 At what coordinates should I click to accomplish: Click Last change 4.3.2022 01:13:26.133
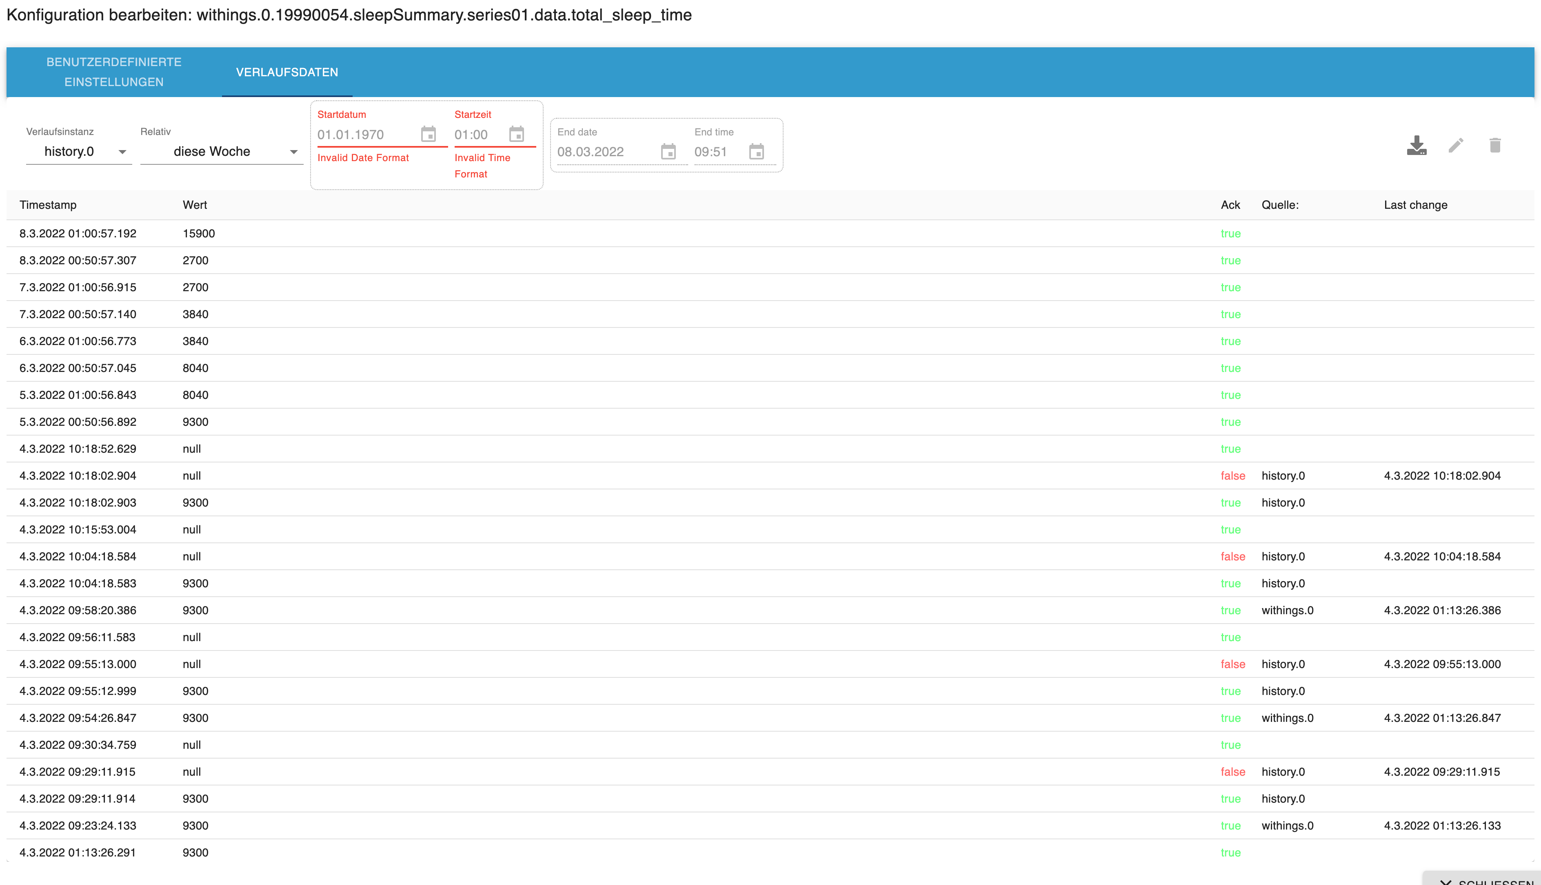point(1442,825)
